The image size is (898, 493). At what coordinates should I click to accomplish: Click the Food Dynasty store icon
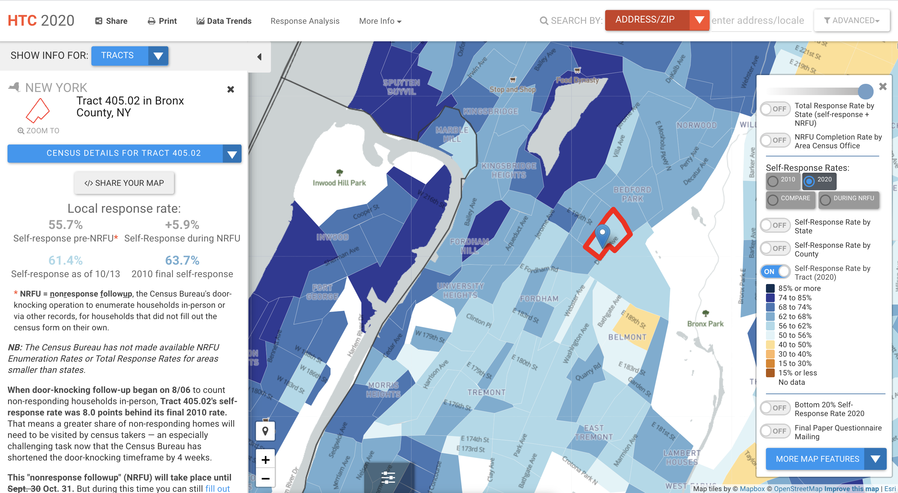[577, 70]
